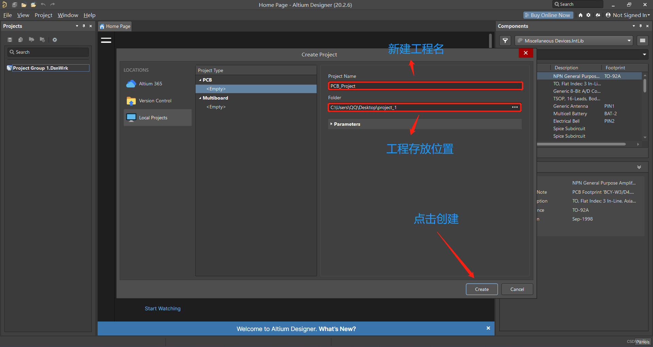Viewport: 653px width, 347px height.
Task: Click Buy Online Now button
Action: point(548,15)
